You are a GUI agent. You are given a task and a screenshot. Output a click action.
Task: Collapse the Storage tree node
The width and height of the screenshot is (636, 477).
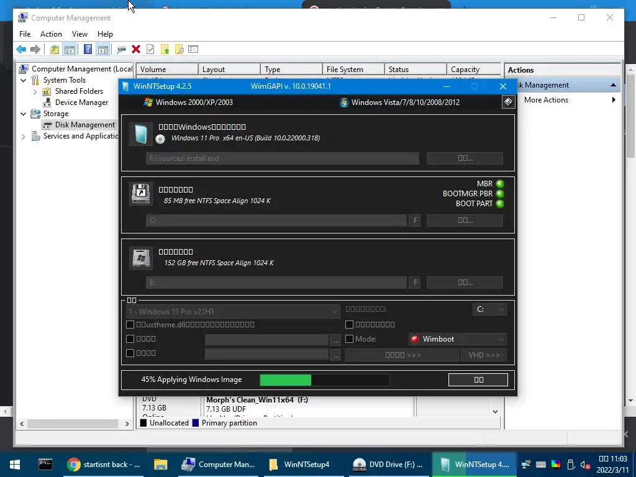tap(24, 114)
